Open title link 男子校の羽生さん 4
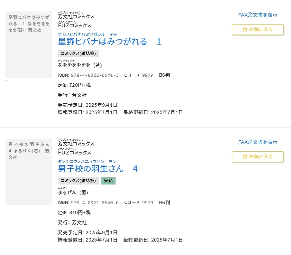Image resolution: width=291 pixels, height=255 pixels. 98,169
